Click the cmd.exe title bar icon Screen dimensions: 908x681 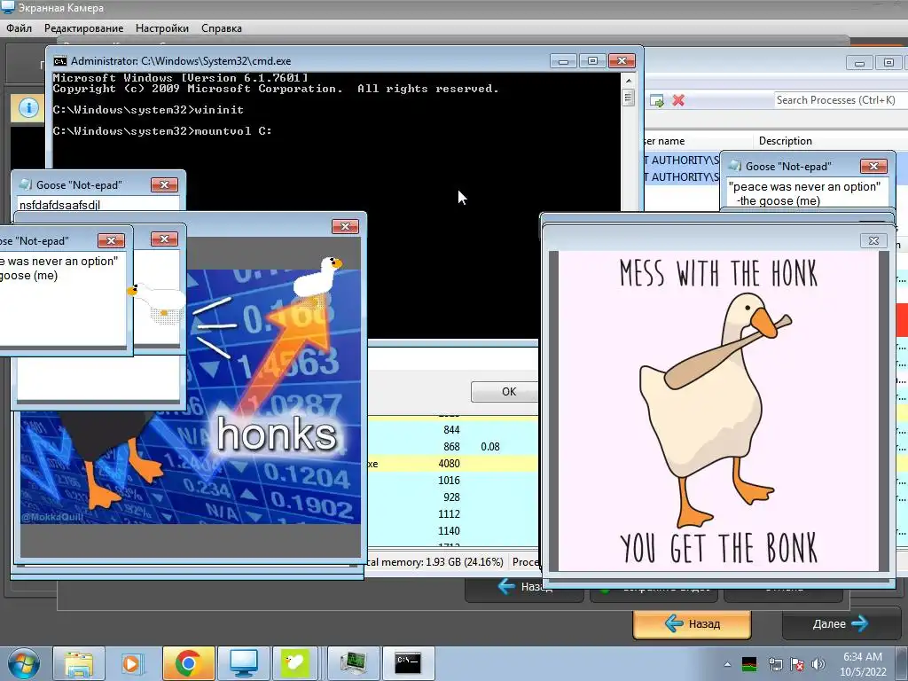coord(59,61)
